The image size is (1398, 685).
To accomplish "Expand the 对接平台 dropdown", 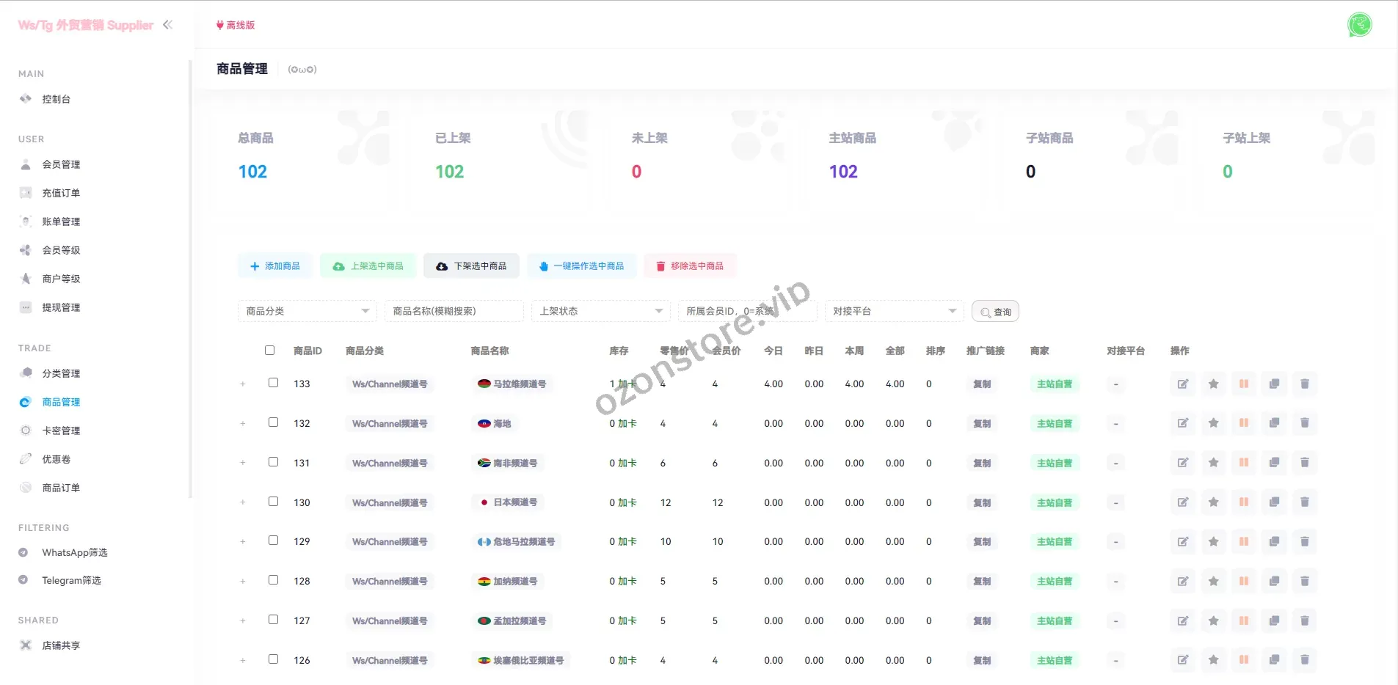I will (x=894, y=311).
